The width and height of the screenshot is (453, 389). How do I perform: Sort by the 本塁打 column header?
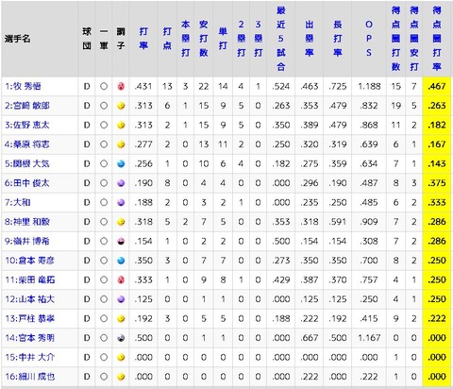[x=186, y=39]
